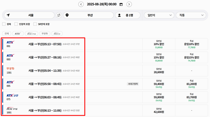Choose 일반실 59,800원 fare

(159, 97)
